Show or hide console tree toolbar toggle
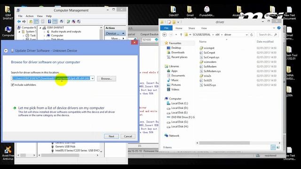Viewport: 301px width, 169px height. click(36, 22)
